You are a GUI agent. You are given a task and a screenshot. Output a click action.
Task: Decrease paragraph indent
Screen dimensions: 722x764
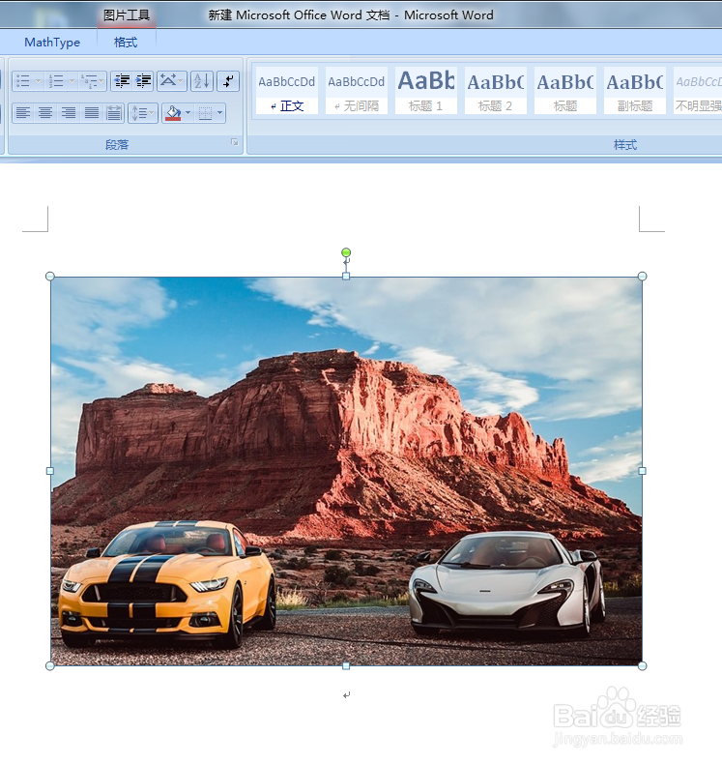point(122,81)
